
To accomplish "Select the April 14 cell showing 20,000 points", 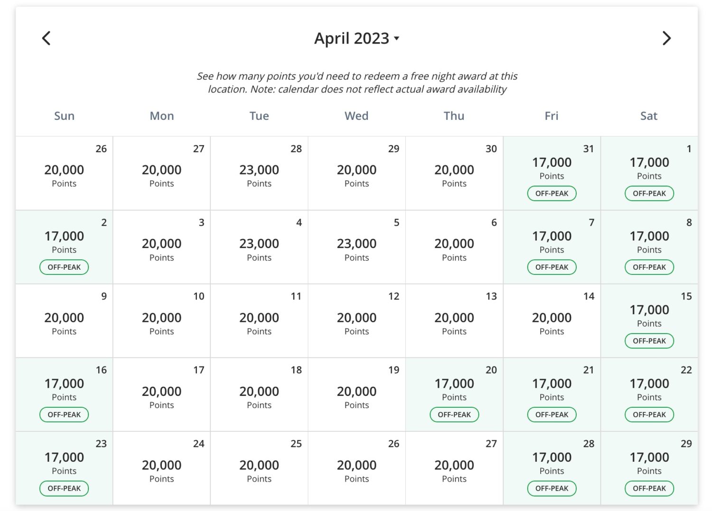I will coord(552,320).
